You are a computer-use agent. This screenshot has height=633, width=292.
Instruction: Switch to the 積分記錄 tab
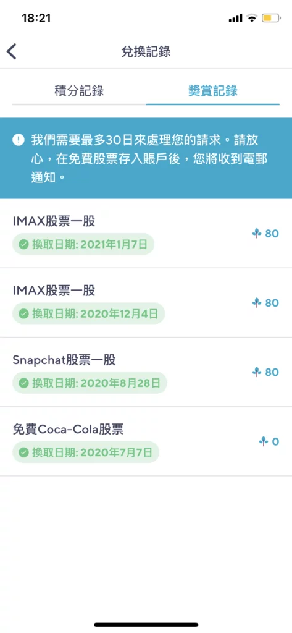pyautogui.click(x=79, y=91)
